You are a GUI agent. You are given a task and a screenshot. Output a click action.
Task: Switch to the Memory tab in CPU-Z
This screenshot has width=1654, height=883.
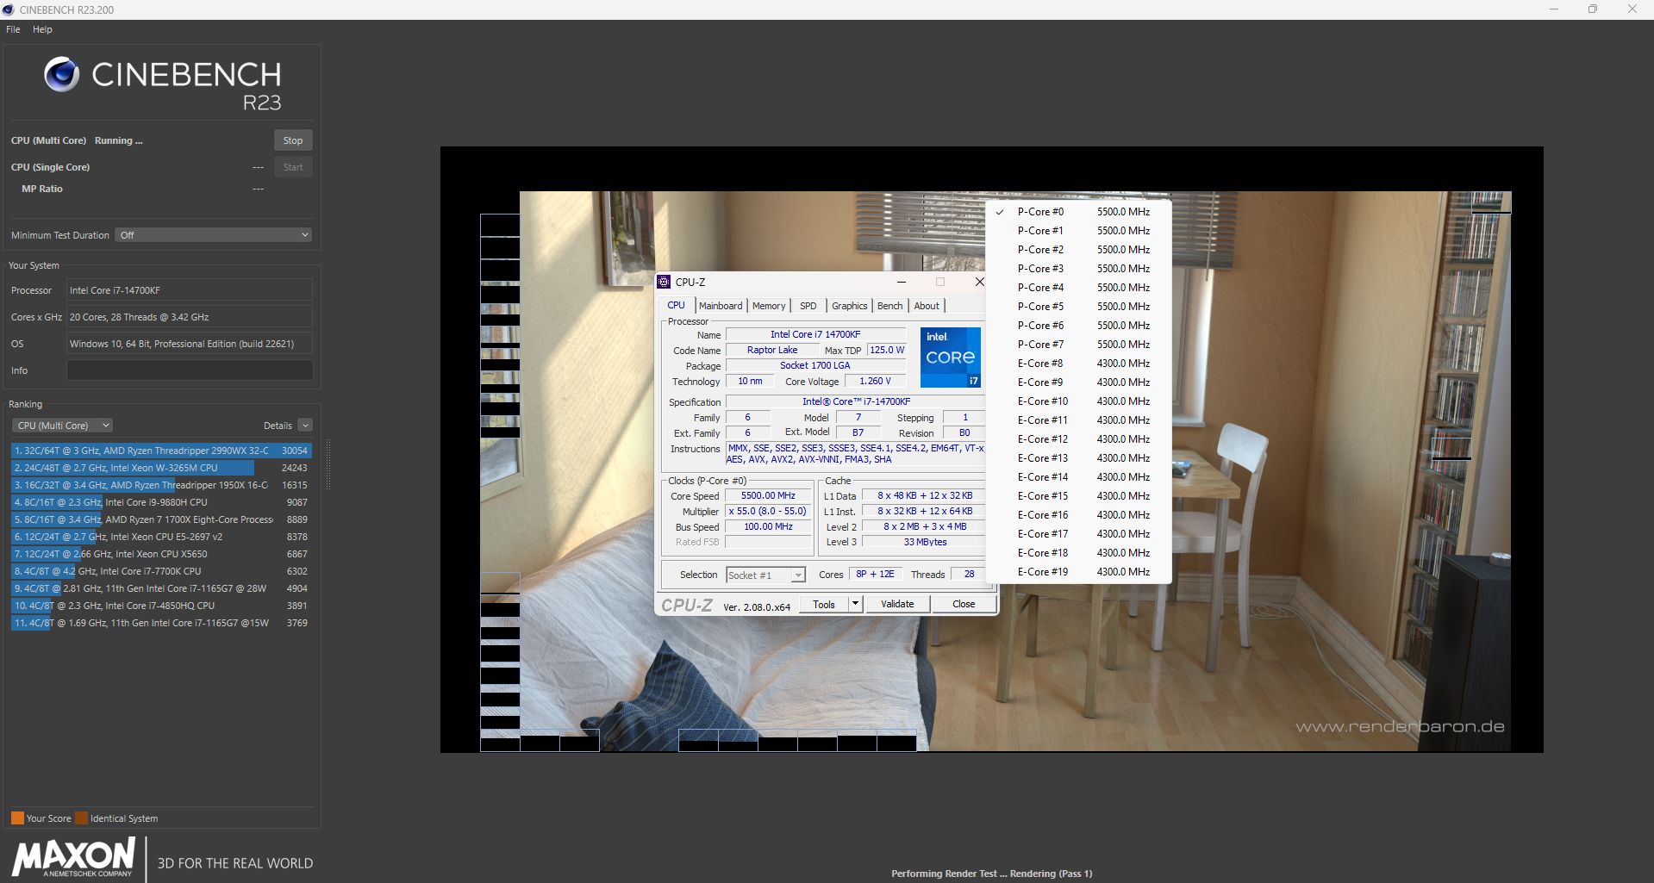pyautogui.click(x=769, y=306)
